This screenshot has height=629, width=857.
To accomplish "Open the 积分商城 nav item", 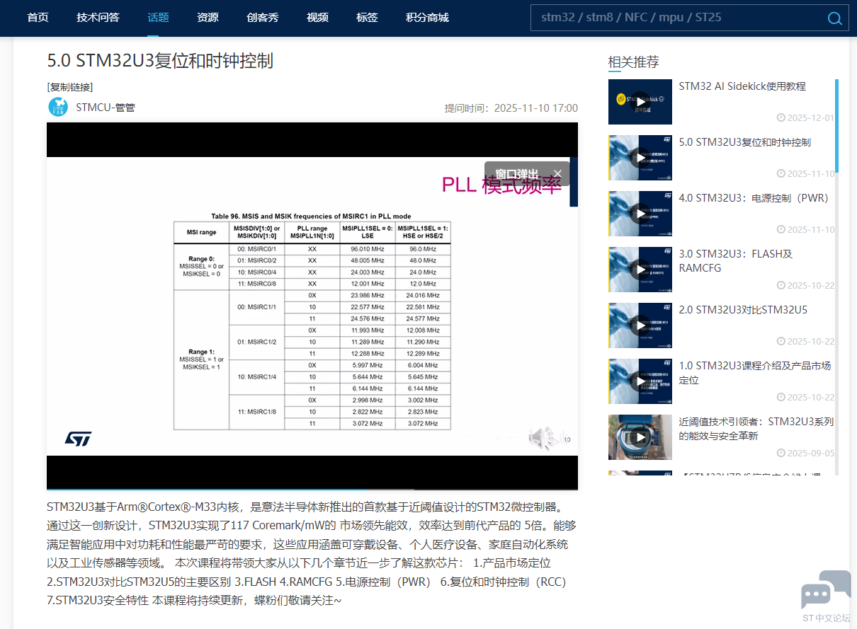I will 428,18.
